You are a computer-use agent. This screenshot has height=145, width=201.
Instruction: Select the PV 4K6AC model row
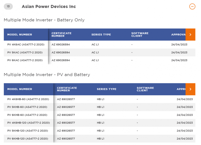pos(26,45)
